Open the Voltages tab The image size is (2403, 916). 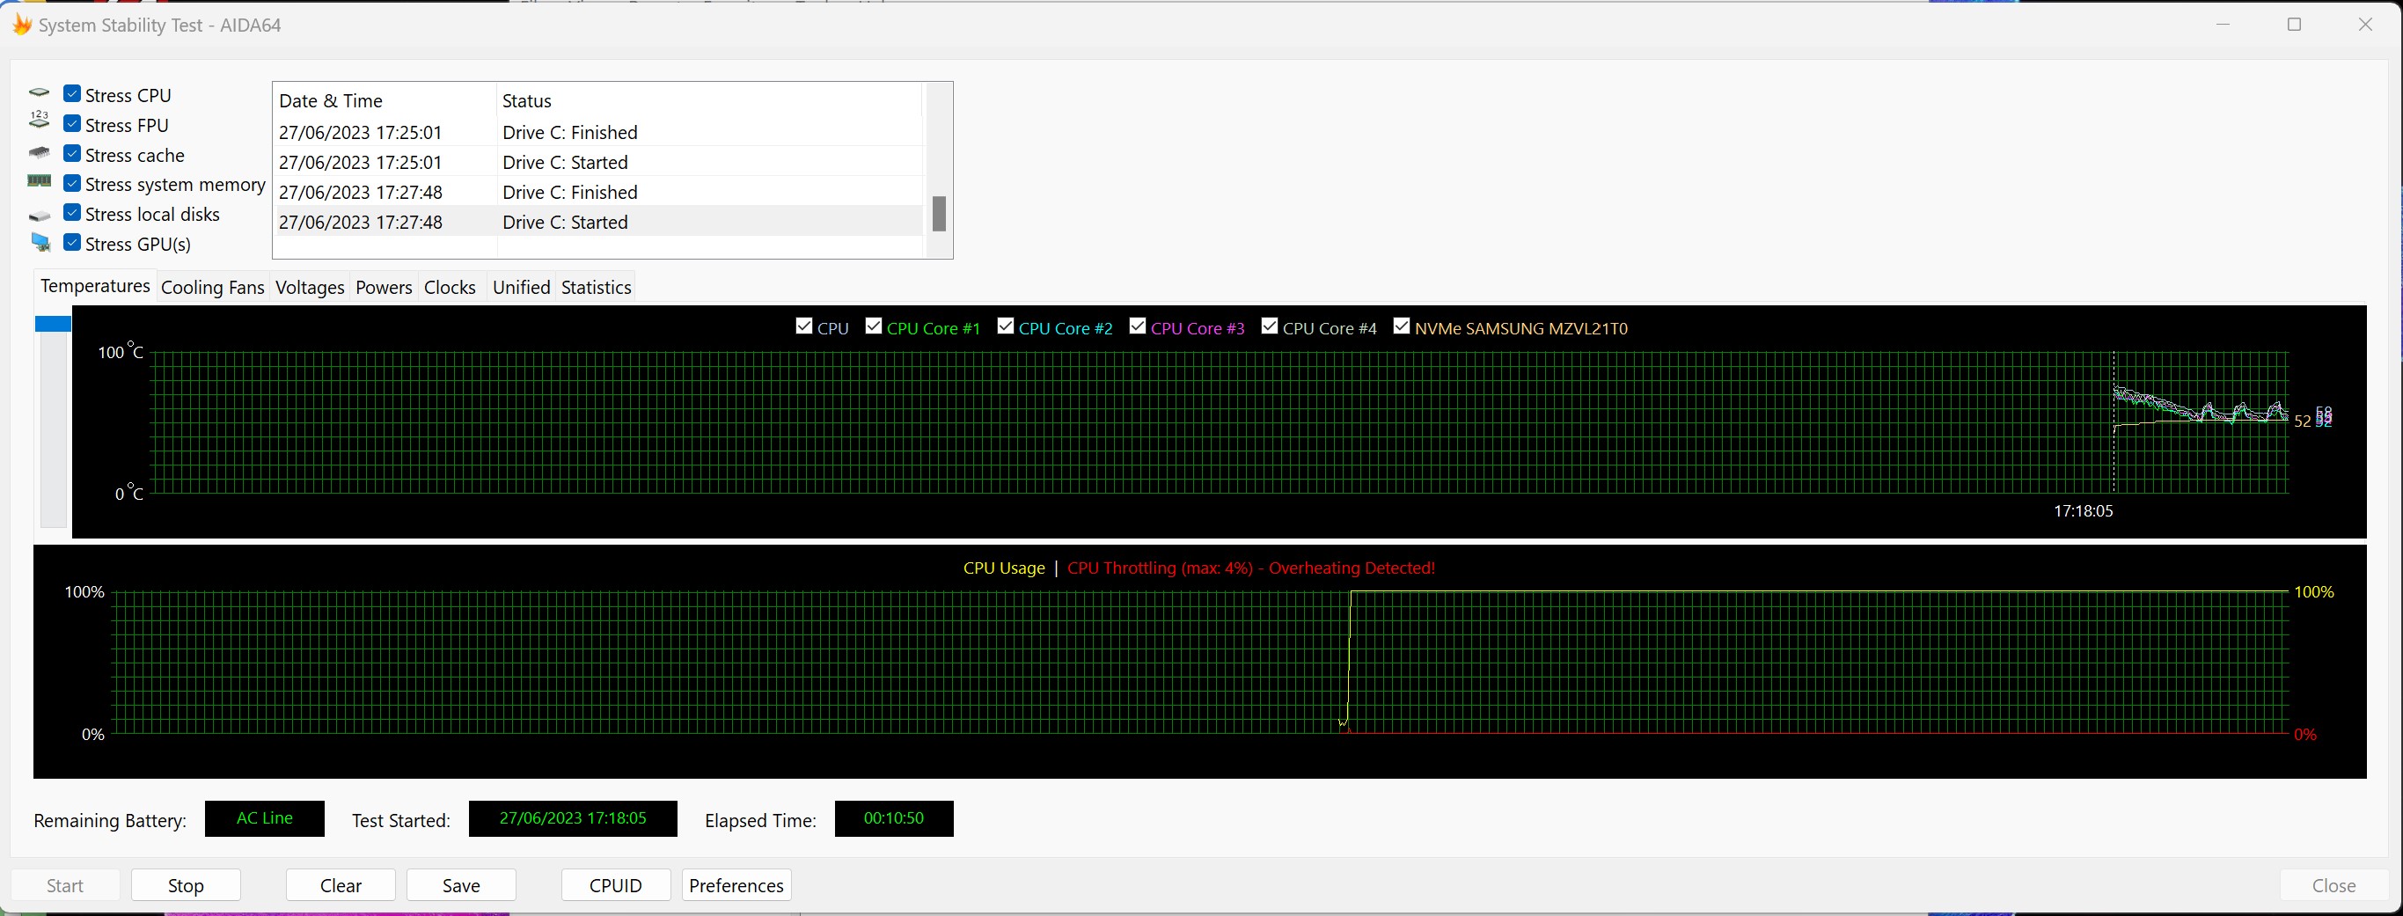coord(310,288)
